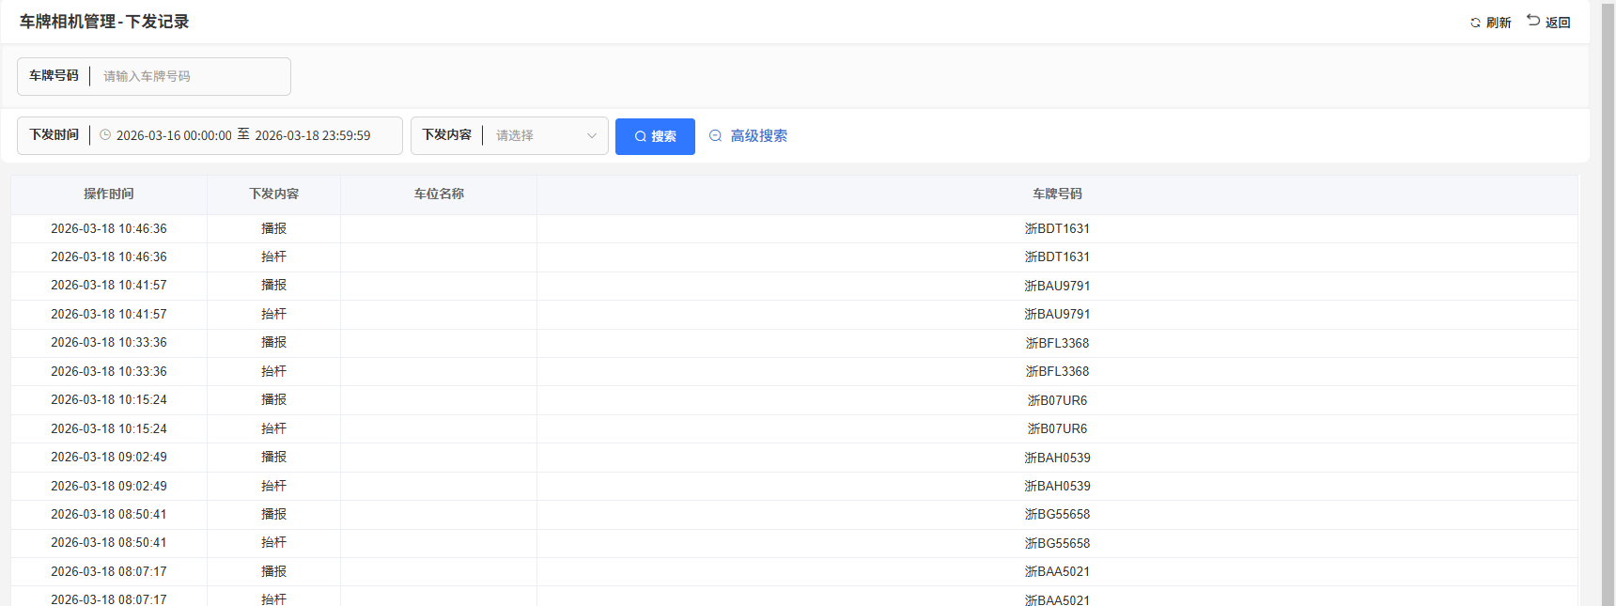Image resolution: width=1616 pixels, height=606 pixels.
Task: Click plate 浙BAH0539 in the 抬杆 row
Action: (1057, 486)
